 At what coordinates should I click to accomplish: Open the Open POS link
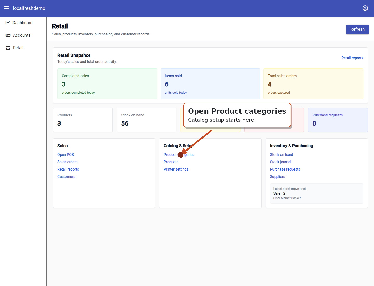pos(65,155)
